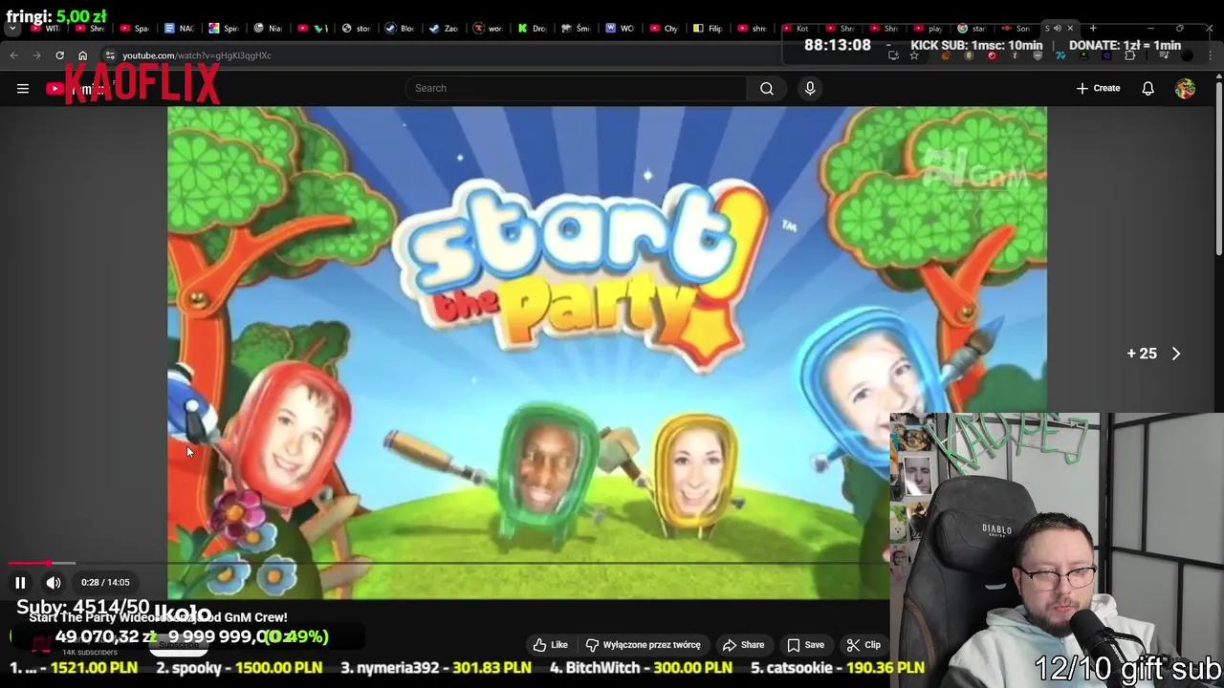Switch to the NAC document tab
This screenshot has height=688, width=1224.
[x=179, y=29]
